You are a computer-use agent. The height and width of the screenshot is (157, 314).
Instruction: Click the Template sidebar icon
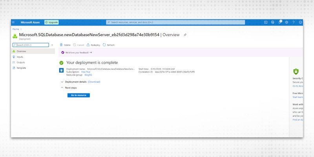[14, 68]
